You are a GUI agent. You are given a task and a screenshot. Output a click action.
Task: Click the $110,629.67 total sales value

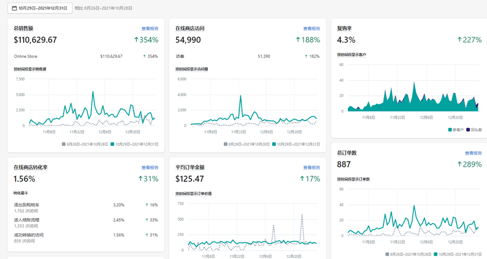coord(35,40)
